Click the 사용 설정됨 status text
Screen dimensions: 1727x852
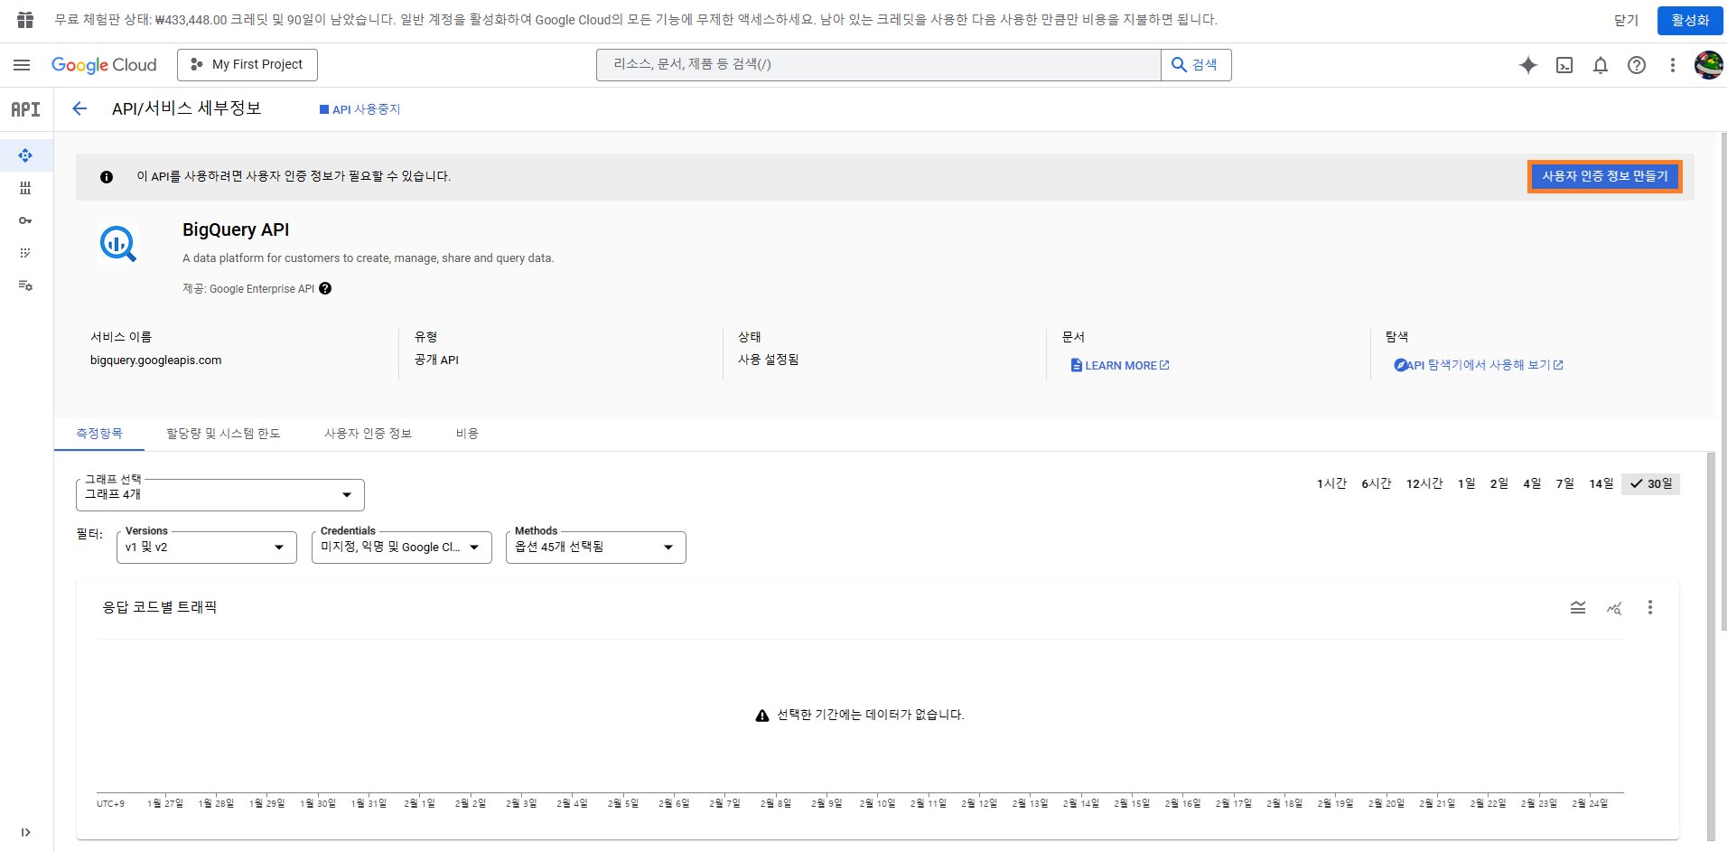769,360
